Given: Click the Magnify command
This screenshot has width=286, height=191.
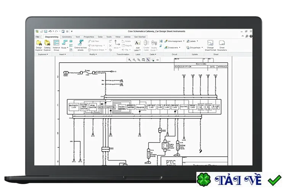Looking at the screenshot, I should point(127,45).
